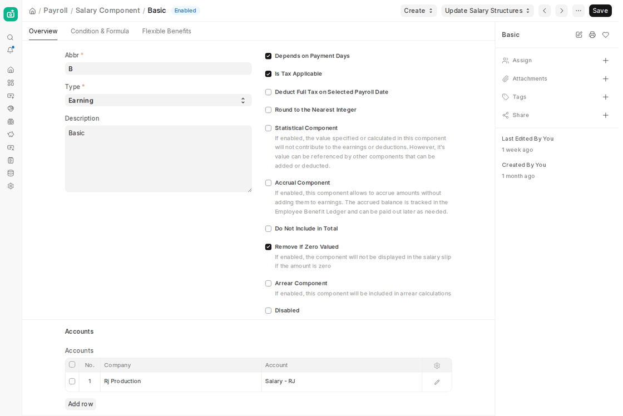Check Statistical Component
This screenshot has height=416, width=623.
268,128
